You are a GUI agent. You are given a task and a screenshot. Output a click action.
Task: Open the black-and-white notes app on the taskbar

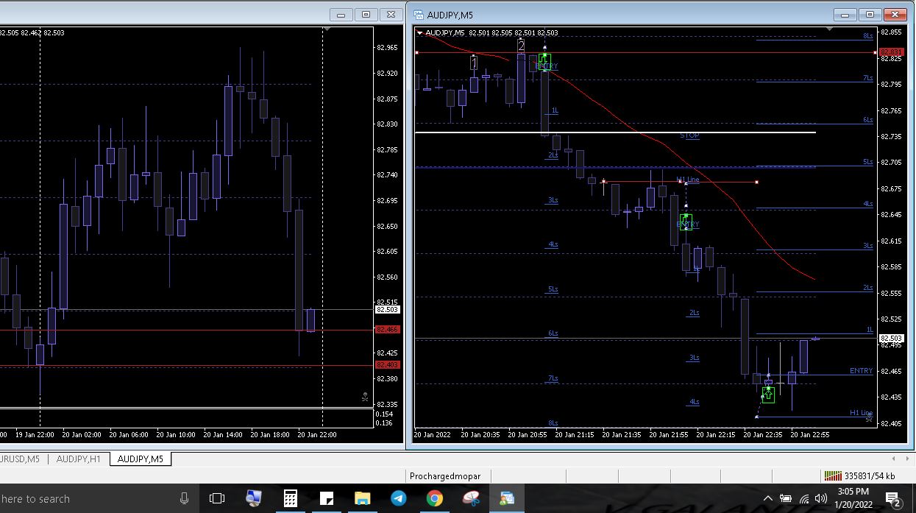click(x=326, y=498)
